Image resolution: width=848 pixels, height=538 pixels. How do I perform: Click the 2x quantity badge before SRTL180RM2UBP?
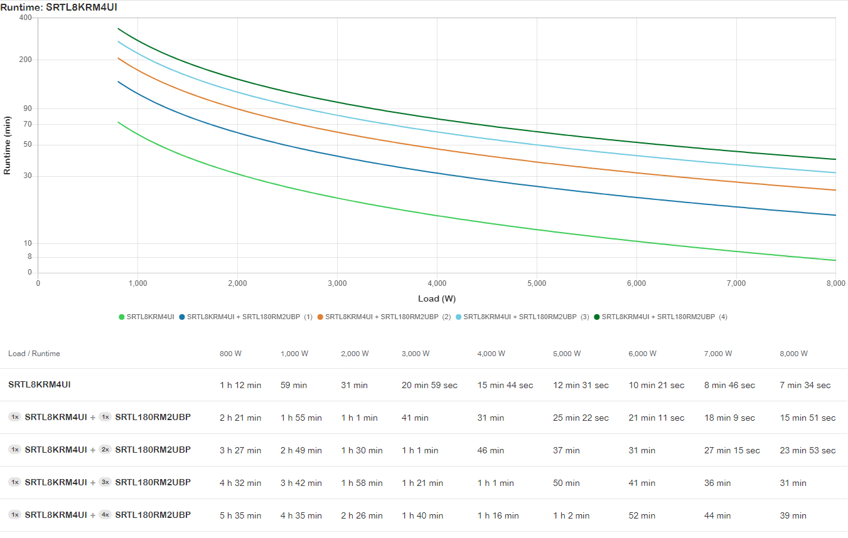(x=105, y=450)
